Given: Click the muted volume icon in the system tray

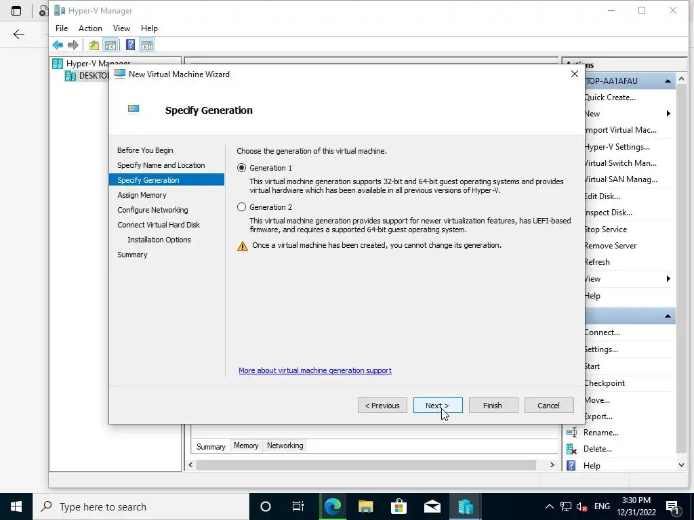Looking at the screenshot, I should pyautogui.click(x=582, y=506).
